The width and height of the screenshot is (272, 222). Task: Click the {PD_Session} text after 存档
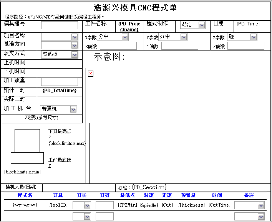coord(149,187)
